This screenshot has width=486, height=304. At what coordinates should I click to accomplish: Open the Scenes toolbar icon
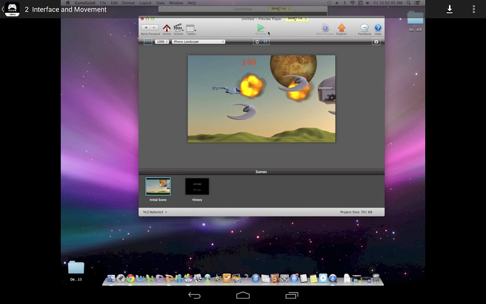coord(179,28)
